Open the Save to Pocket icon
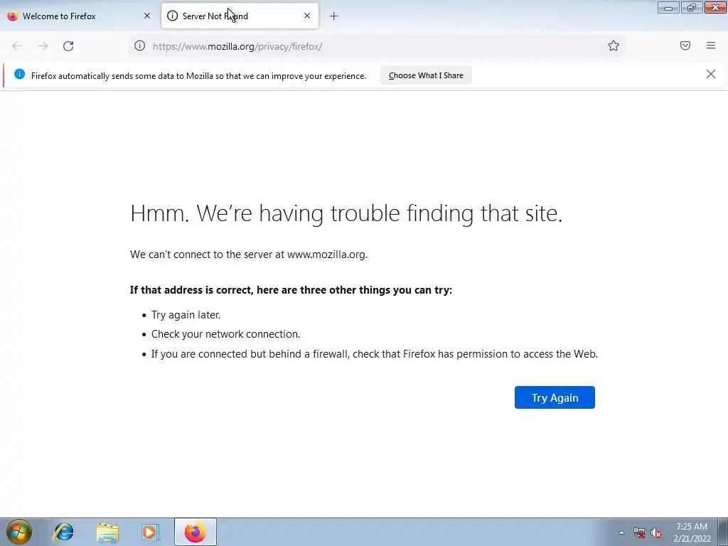The width and height of the screenshot is (728, 546). pyautogui.click(x=685, y=45)
